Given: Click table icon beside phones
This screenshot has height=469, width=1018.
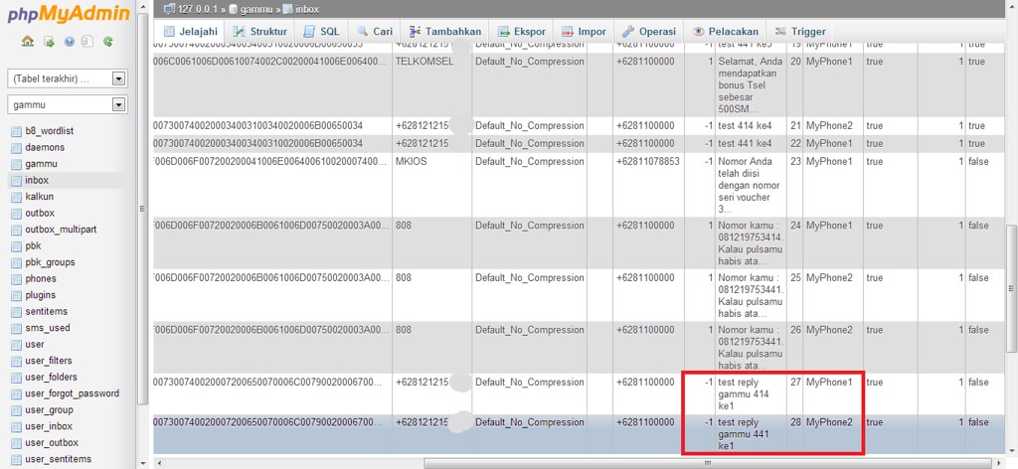Looking at the screenshot, I should coord(16,279).
